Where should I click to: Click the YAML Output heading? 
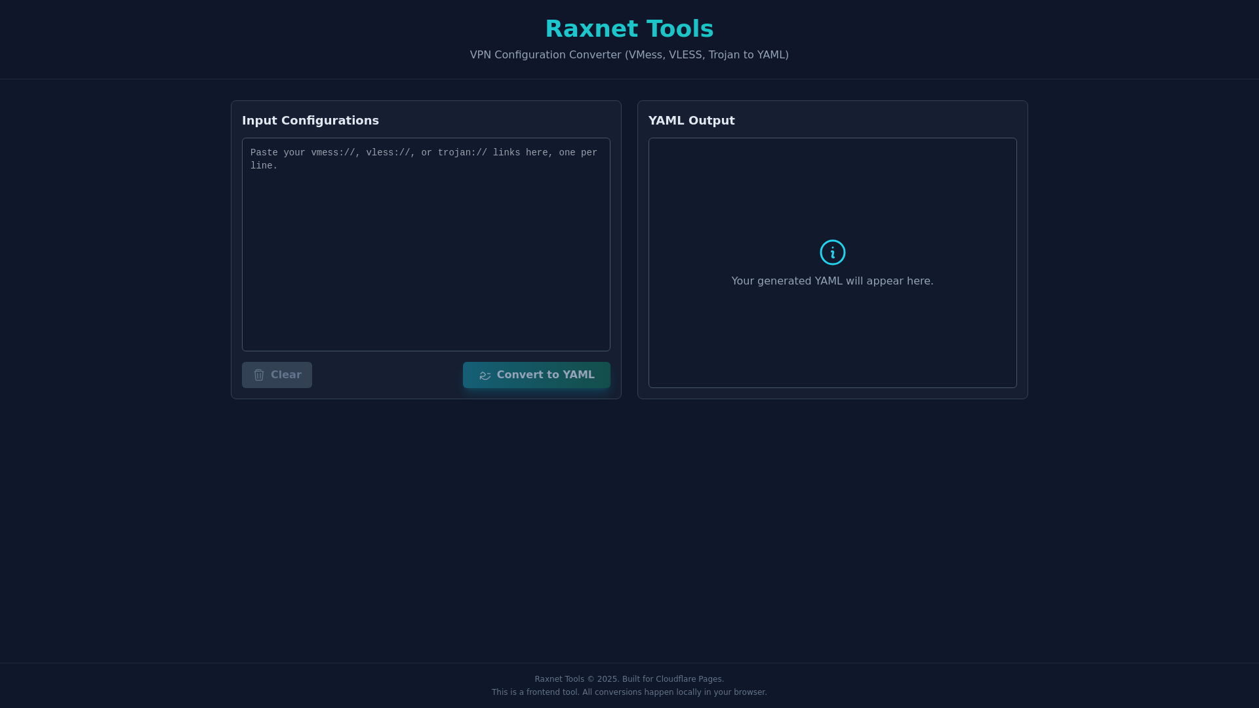[x=692, y=121]
